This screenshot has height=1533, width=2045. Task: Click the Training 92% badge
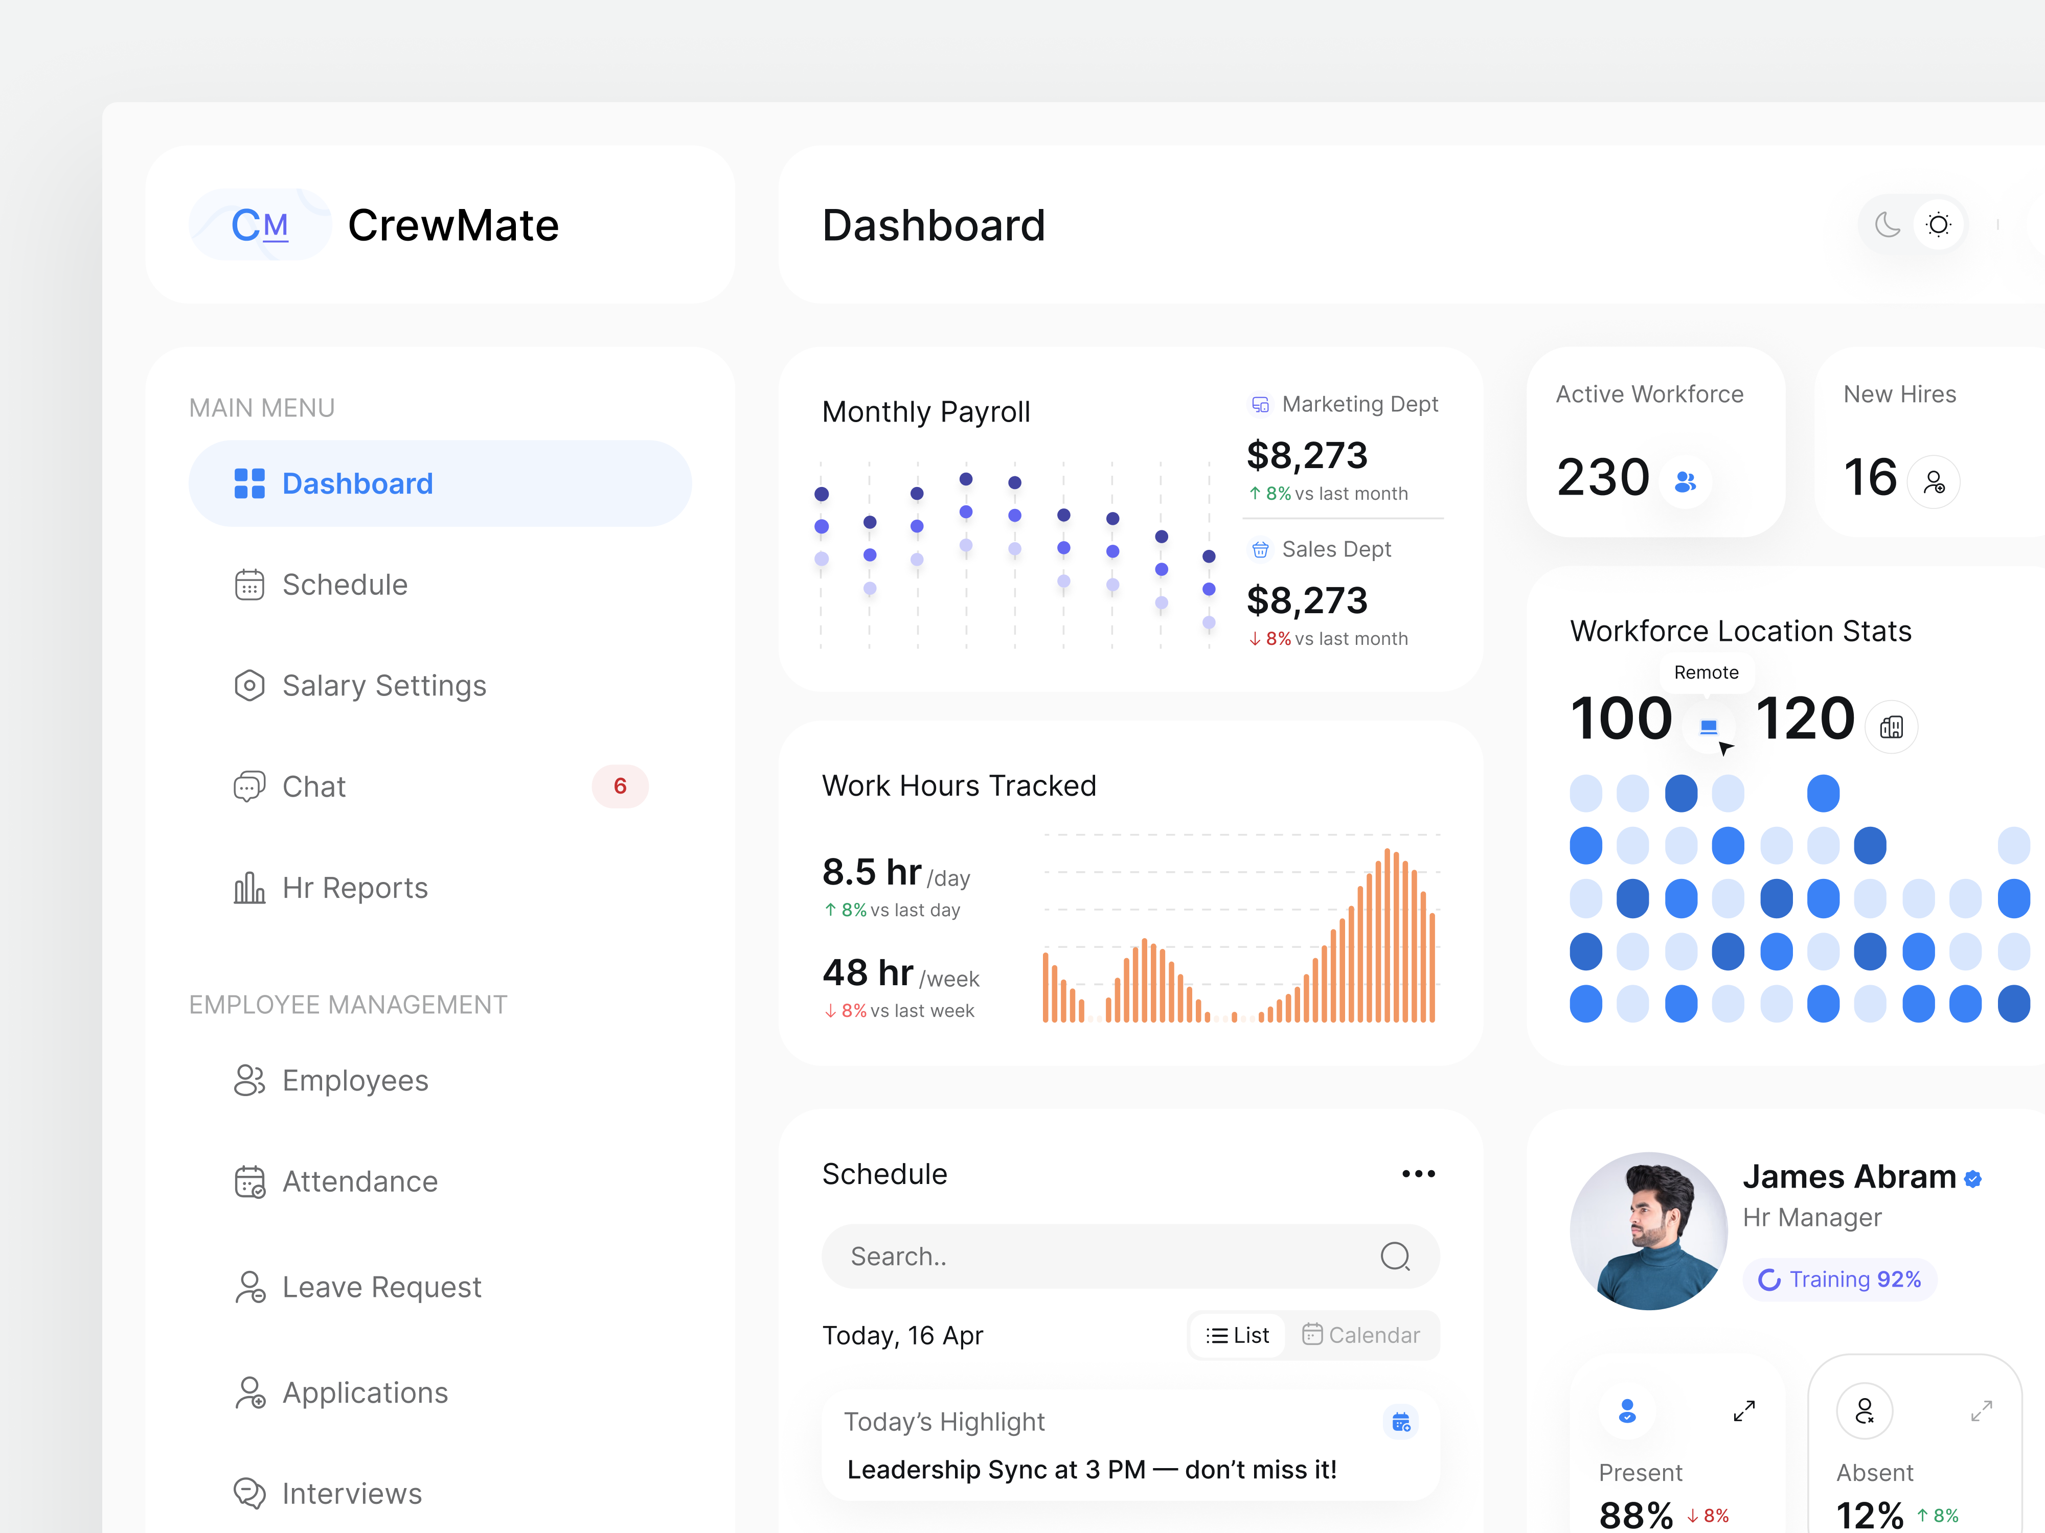point(1840,1279)
